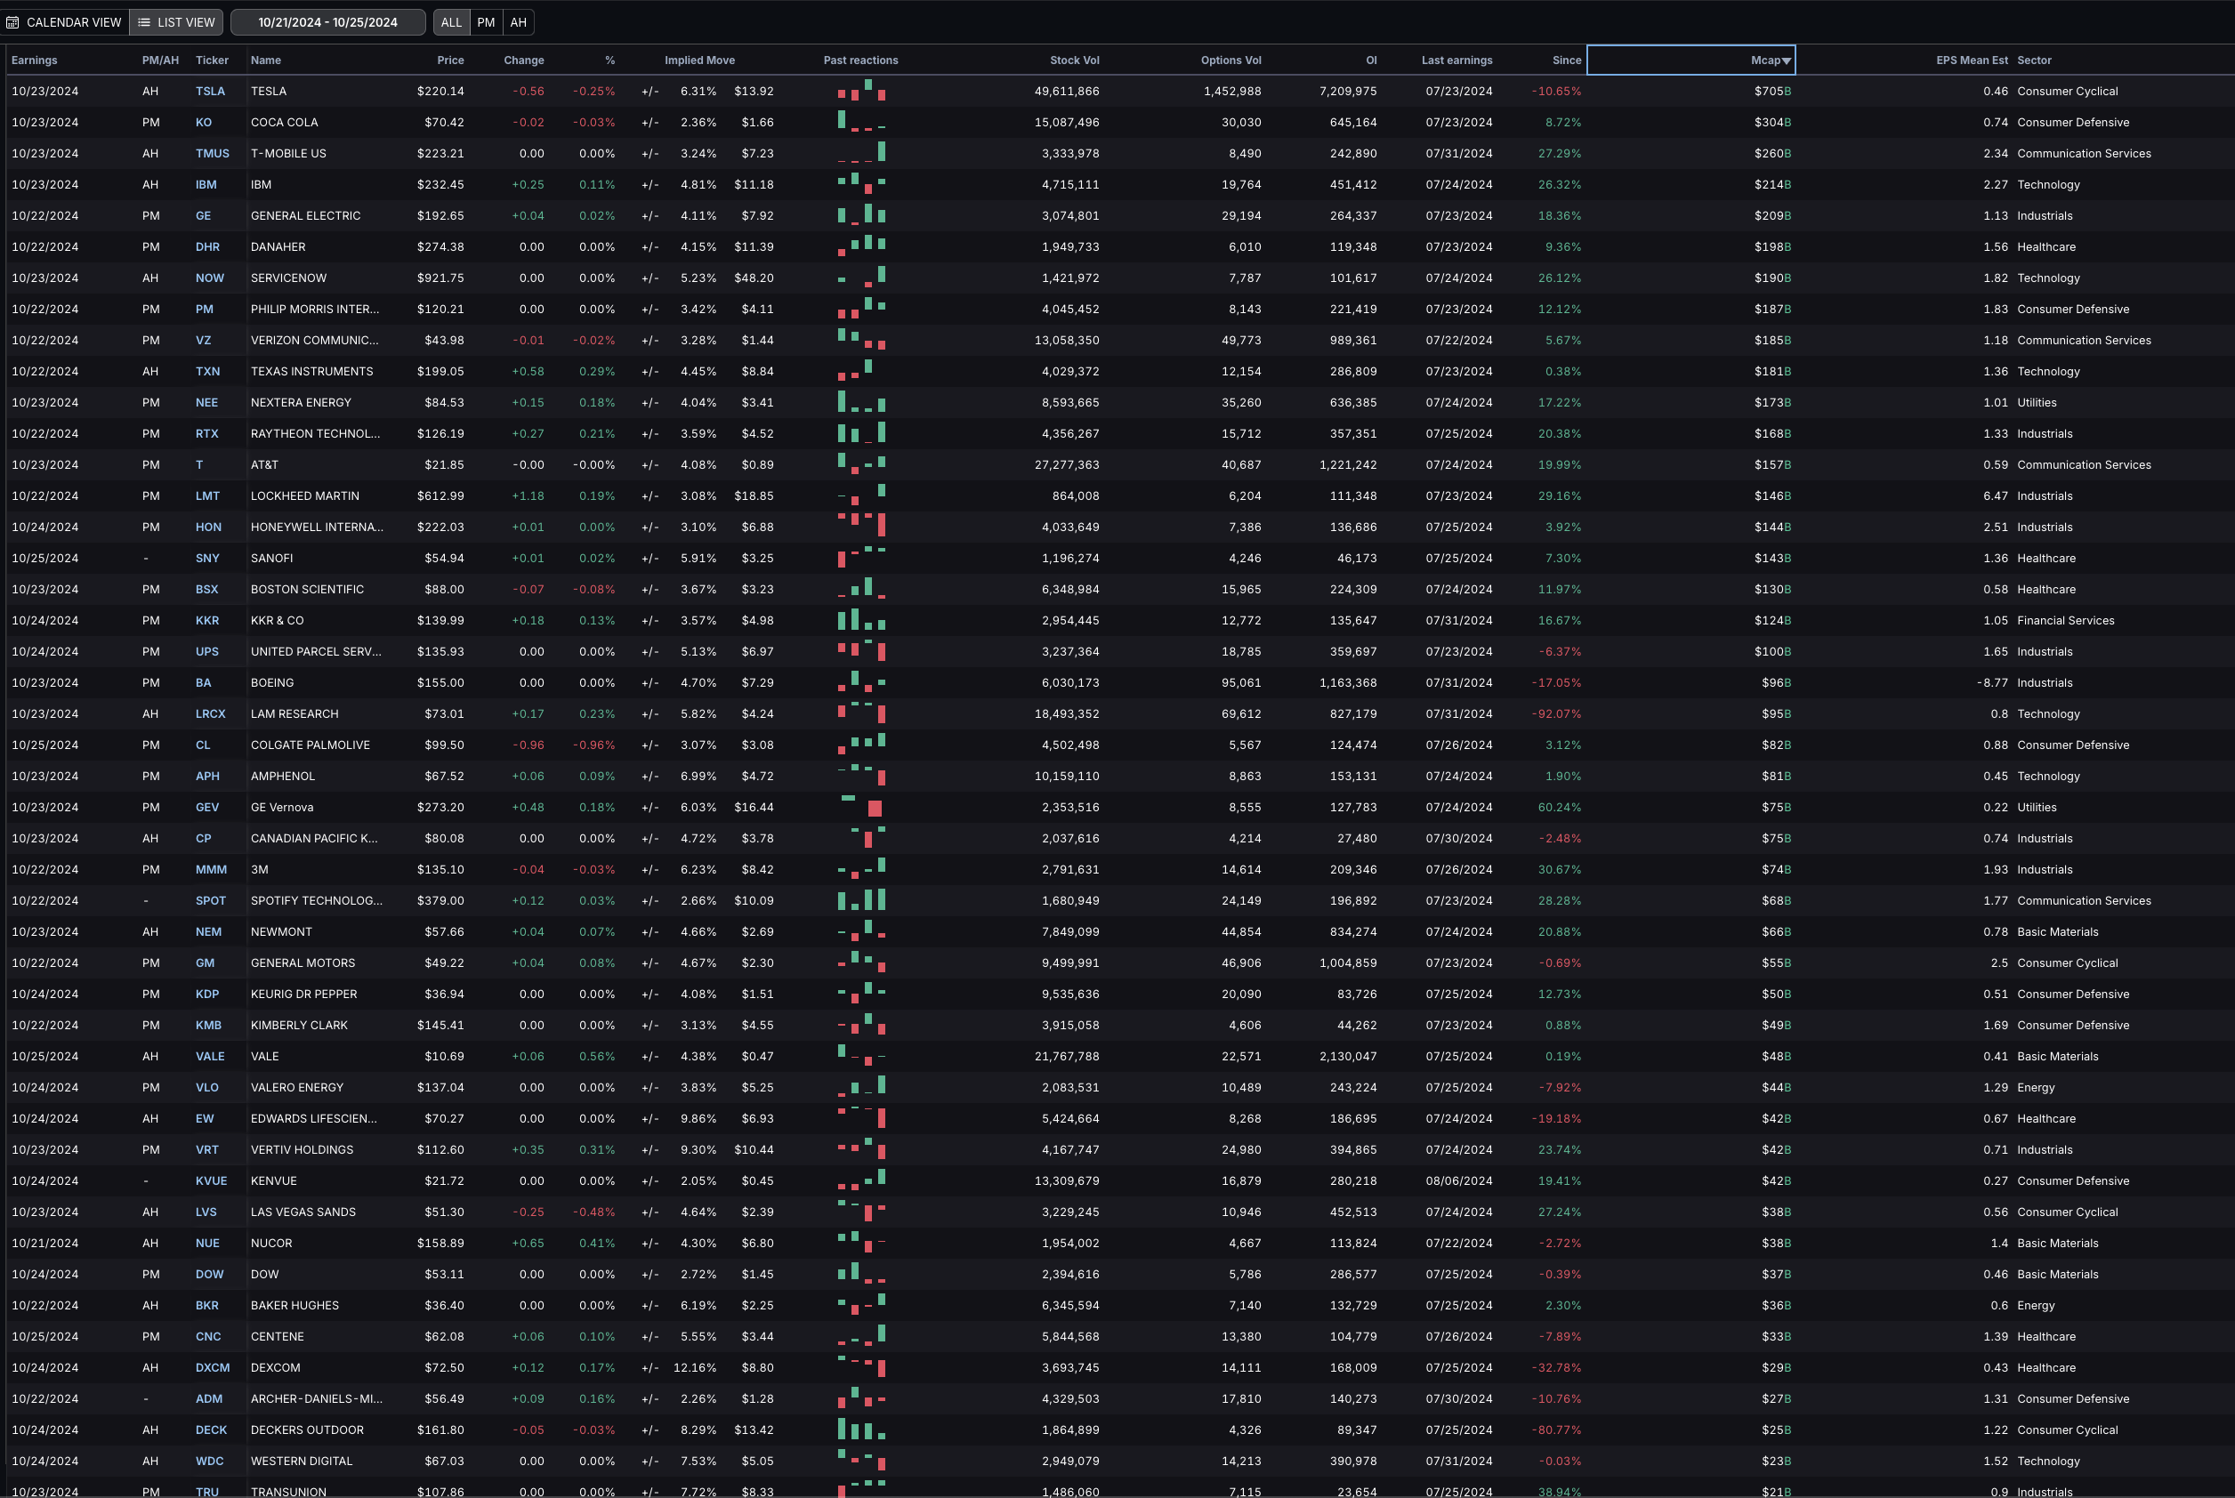Open the 10/21/2024 - 10/25/2024 date range picker

327,21
